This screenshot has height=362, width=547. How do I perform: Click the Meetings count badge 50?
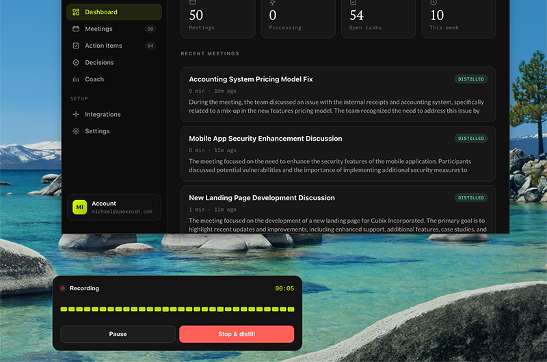point(150,29)
